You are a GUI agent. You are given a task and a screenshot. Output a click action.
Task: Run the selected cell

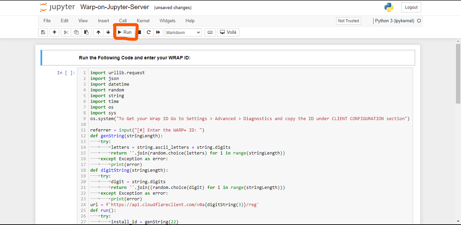pos(125,32)
